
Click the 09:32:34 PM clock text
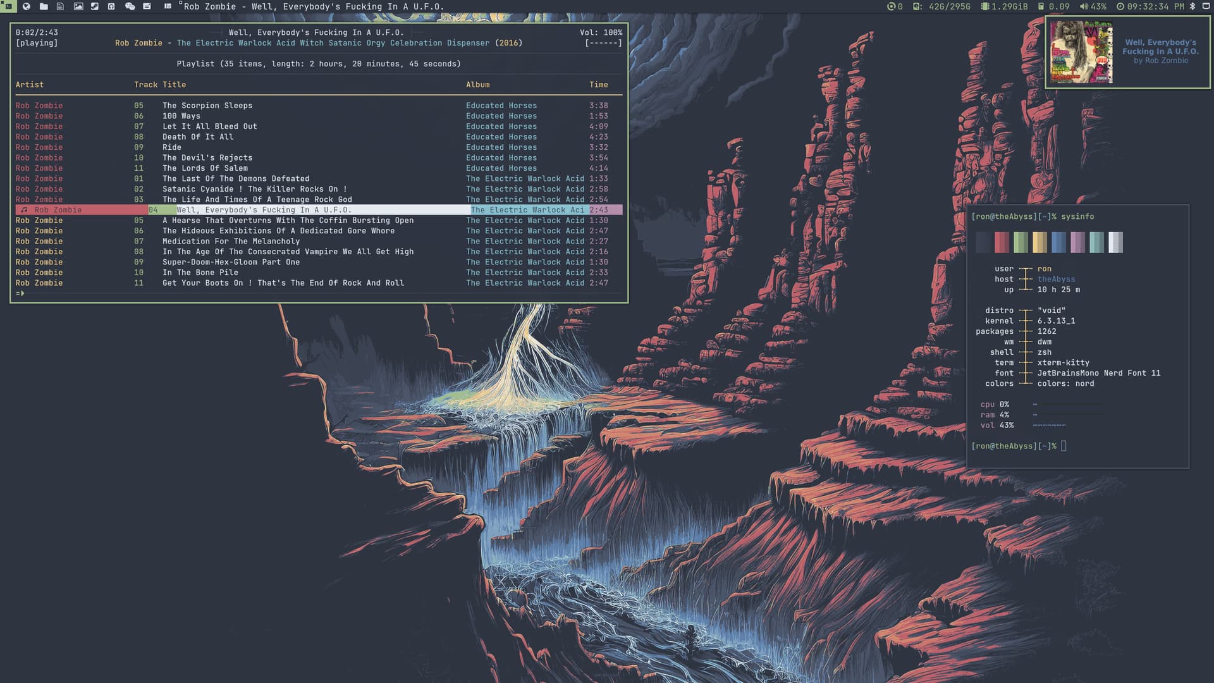(x=1155, y=6)
